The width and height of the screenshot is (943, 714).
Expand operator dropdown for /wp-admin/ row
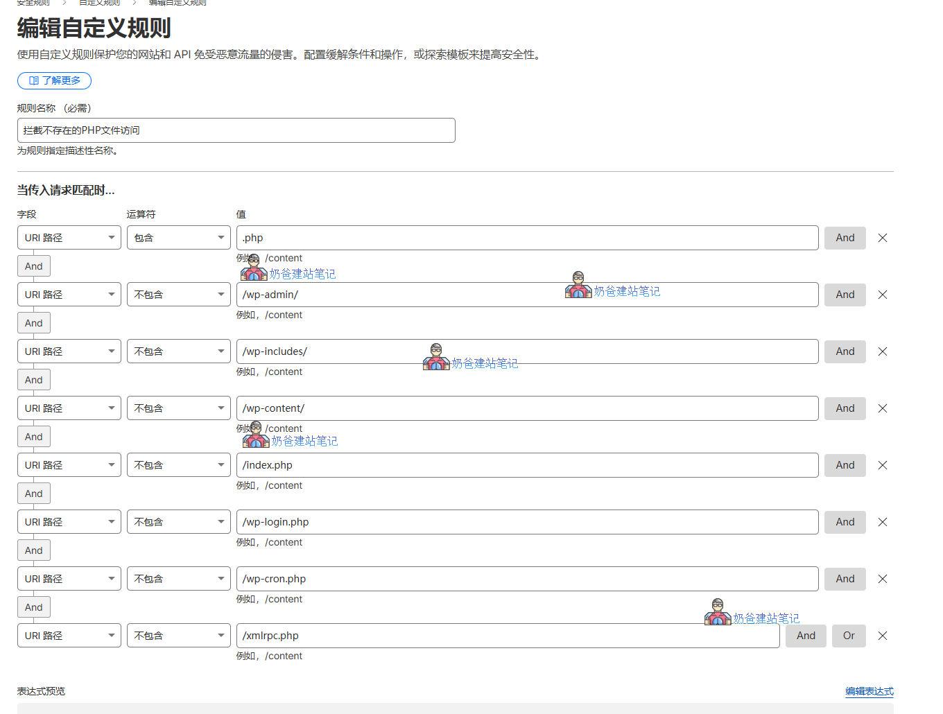178,295
